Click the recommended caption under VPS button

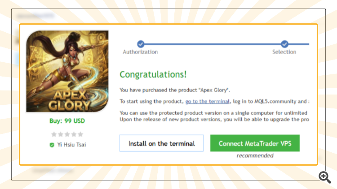tap(255, 155)
